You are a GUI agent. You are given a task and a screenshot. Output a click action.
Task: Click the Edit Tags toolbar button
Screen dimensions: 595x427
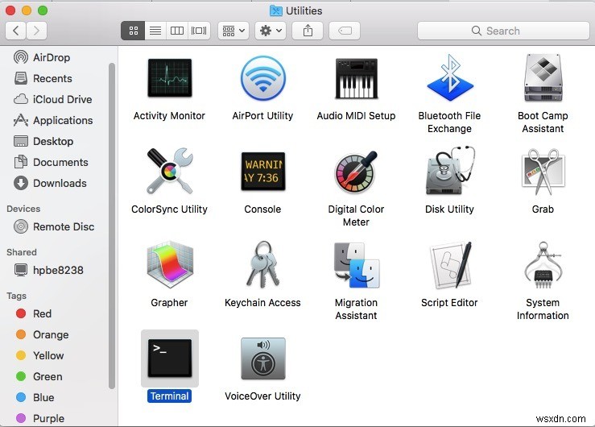point(345,31)
